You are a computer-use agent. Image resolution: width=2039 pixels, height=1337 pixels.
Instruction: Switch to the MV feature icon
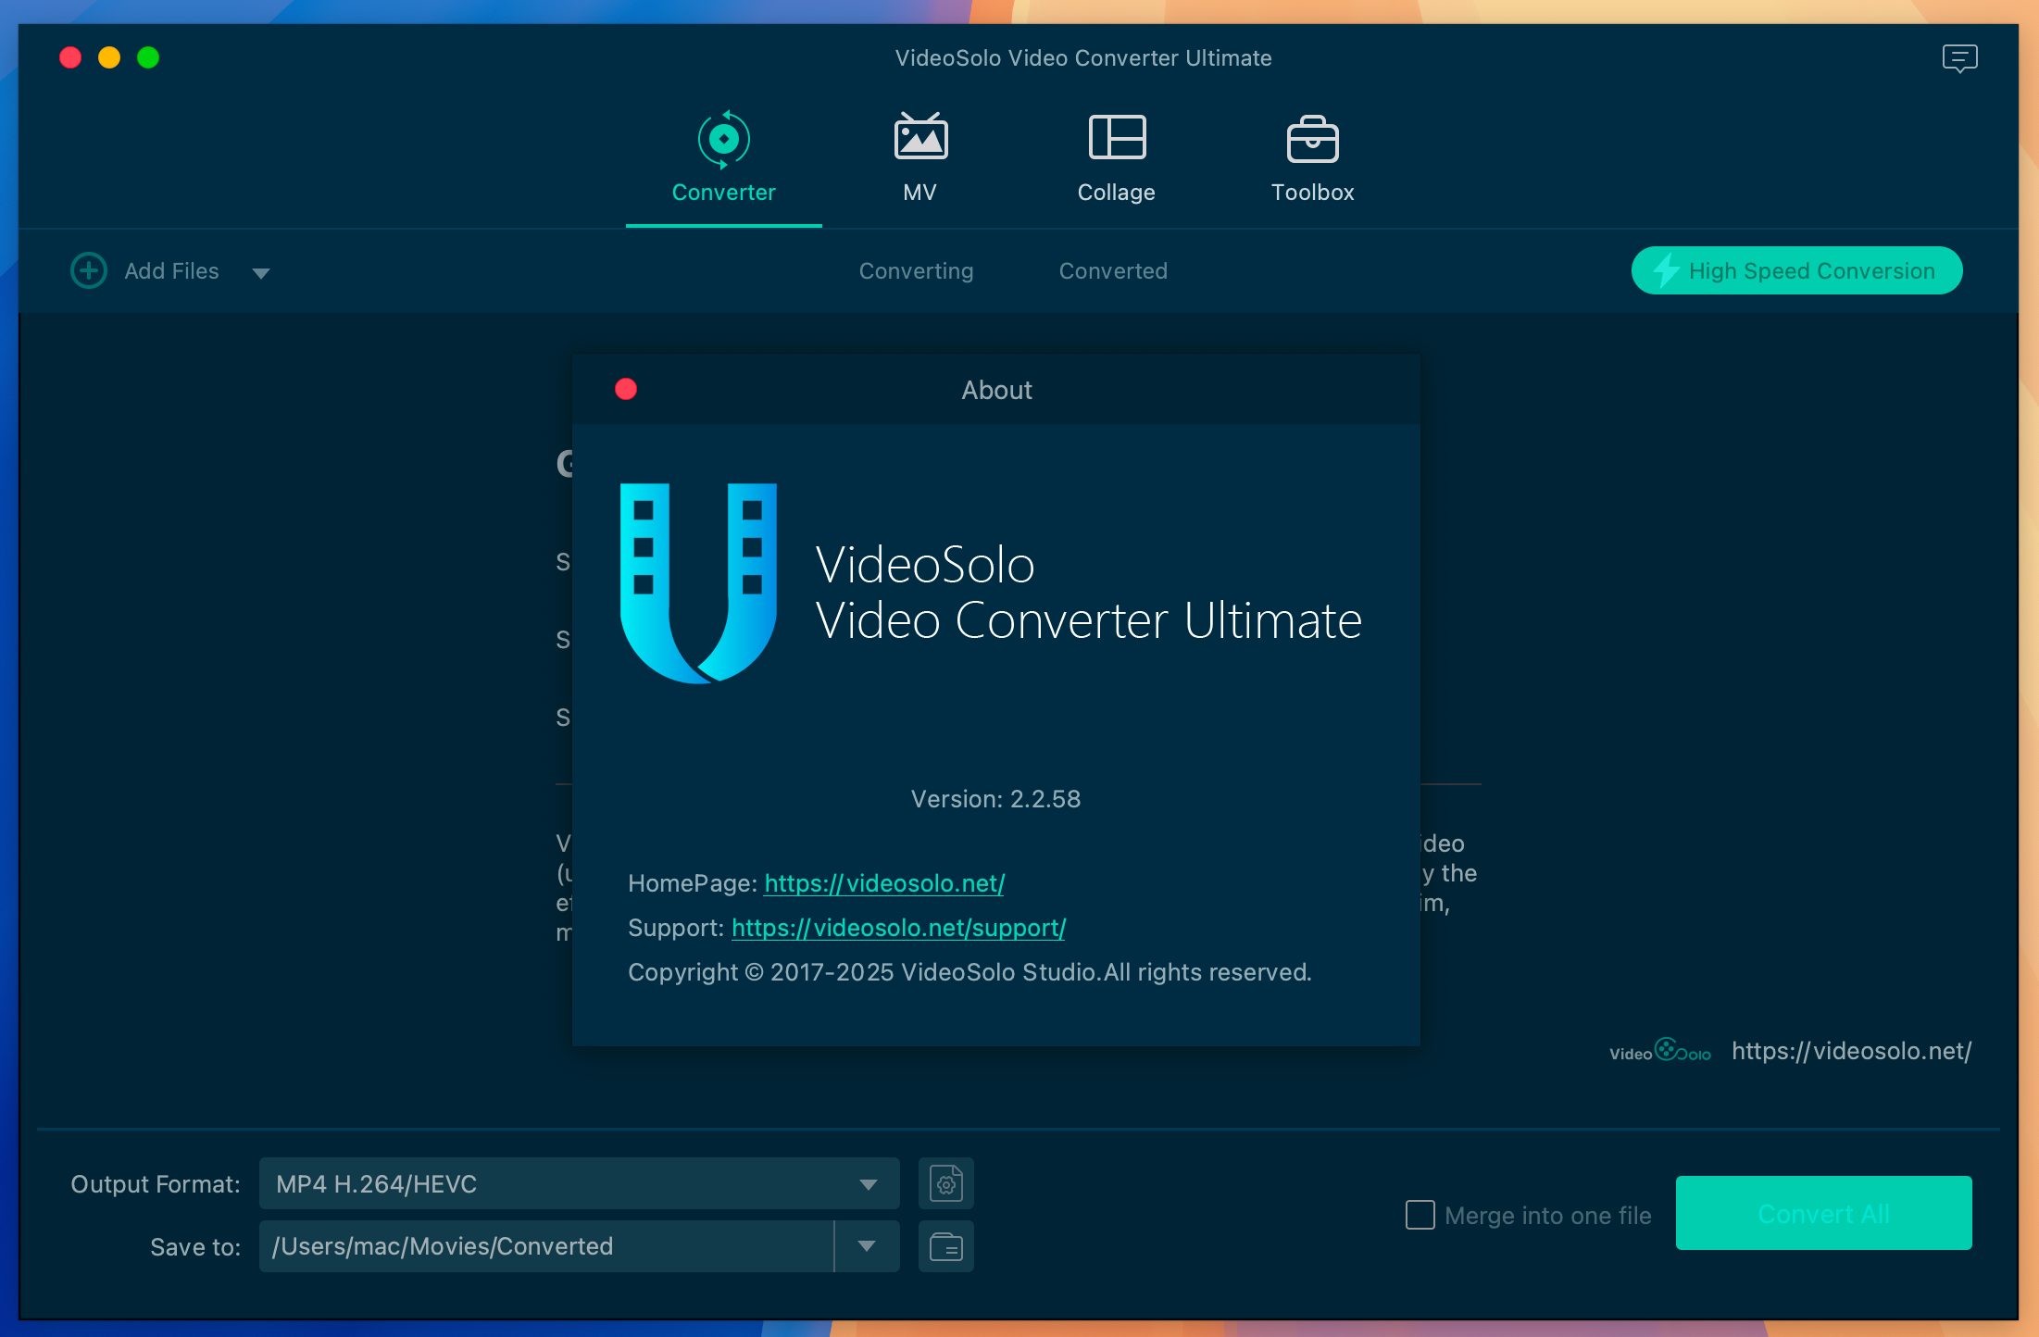(x=920, y=157)
